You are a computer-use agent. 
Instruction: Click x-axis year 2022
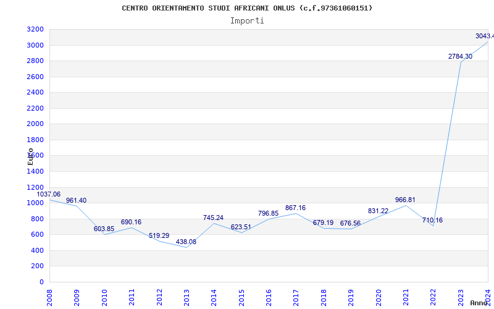pos(433,298)
